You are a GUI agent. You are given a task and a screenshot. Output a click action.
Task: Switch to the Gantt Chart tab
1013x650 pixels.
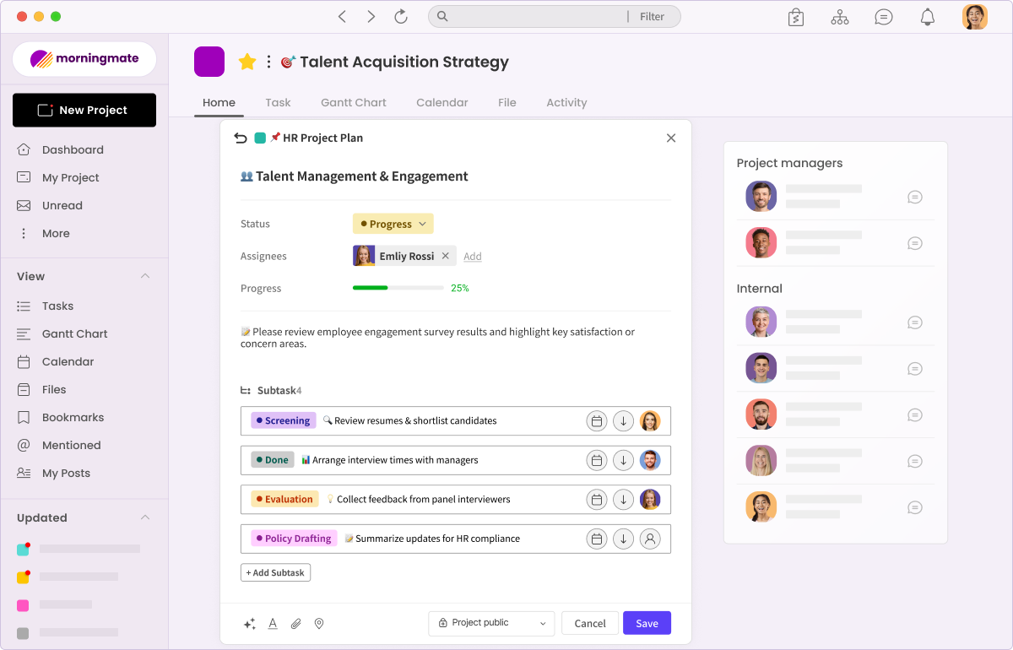click(x=353, y=102)
